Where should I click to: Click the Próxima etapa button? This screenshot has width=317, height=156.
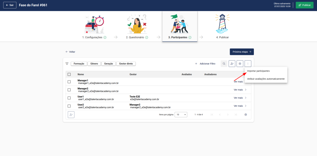tap(241, 52)
